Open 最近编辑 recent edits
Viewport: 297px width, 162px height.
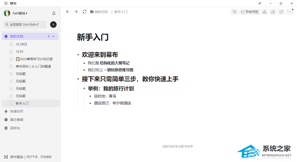[x=17, y=120]
